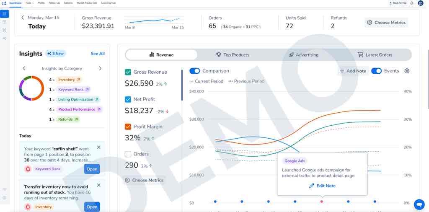
Task: Turn off the Comparison toggle
Action: 195,71
